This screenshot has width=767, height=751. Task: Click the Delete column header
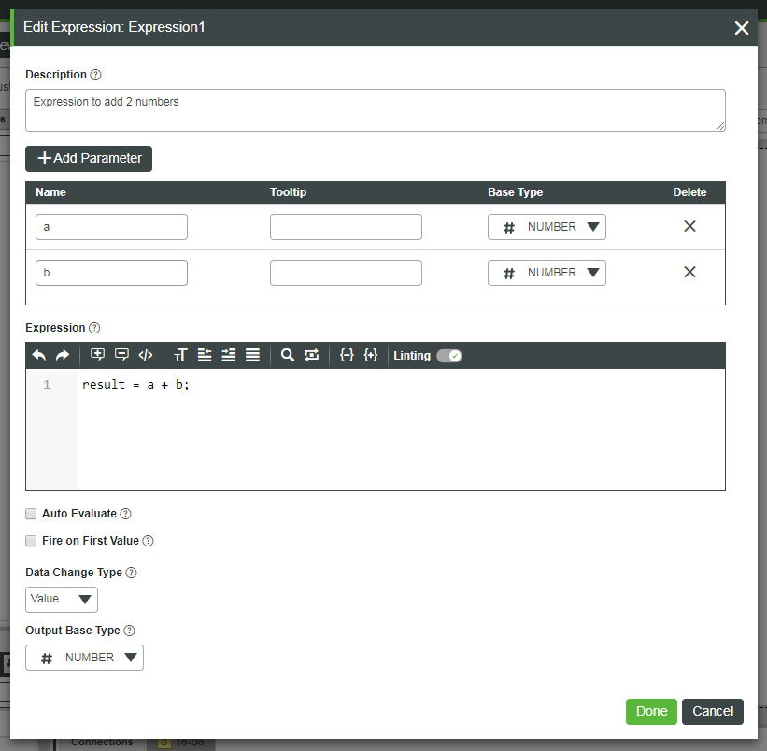click(x=689, y=192)
